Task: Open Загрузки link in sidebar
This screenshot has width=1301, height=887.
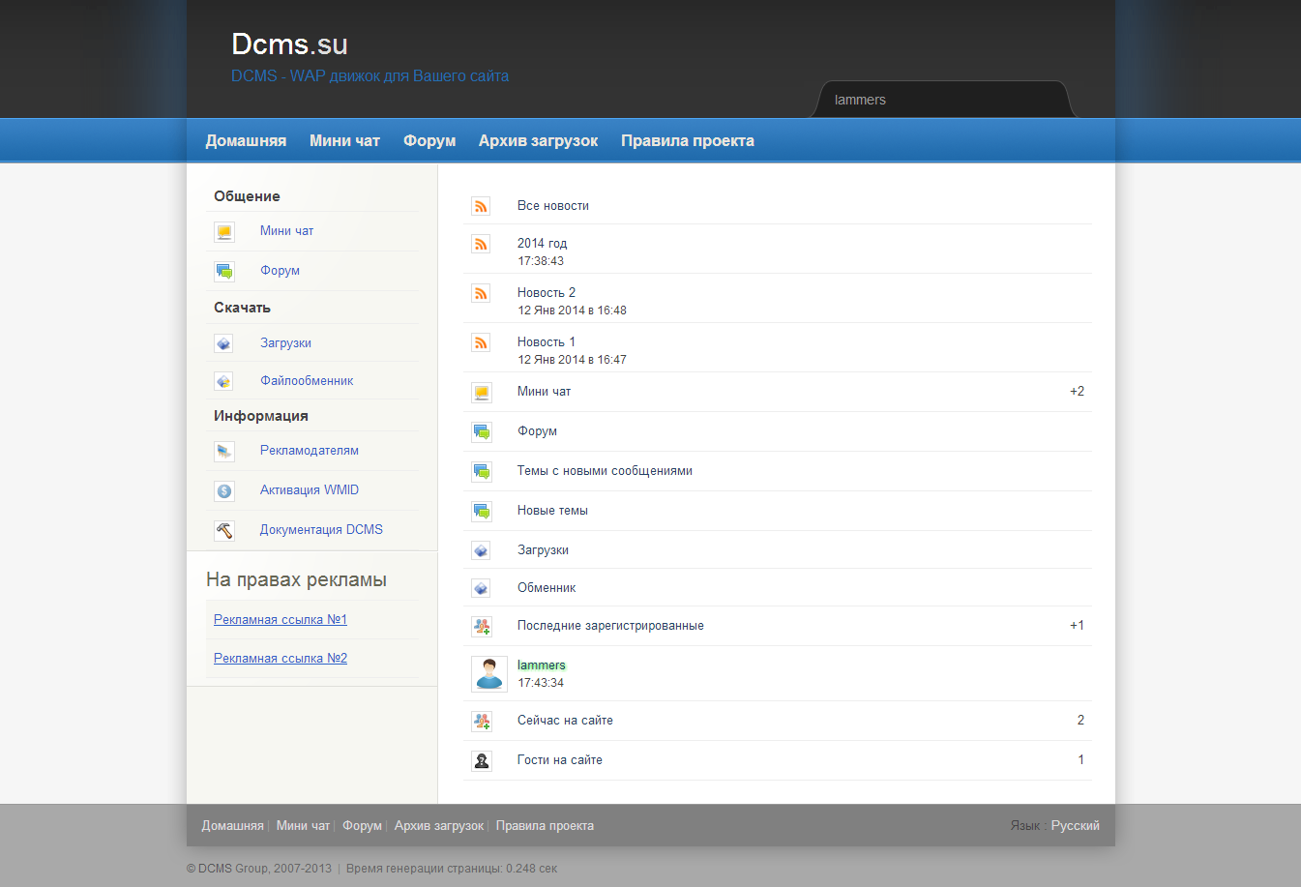Action: pyautogui.click(x=285, y=343)
